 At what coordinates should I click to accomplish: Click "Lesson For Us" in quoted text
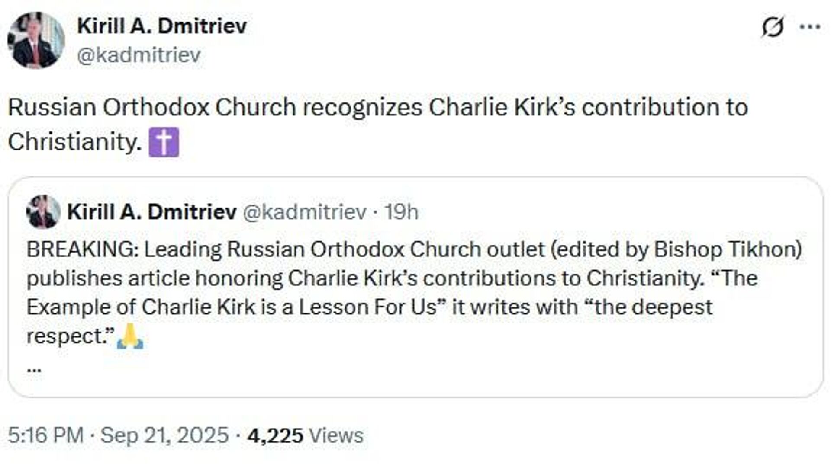coord(368,307)
